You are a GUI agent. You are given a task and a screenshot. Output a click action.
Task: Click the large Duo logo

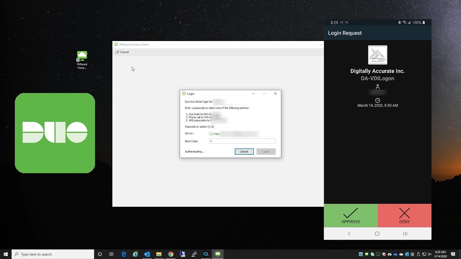point(55,133)
